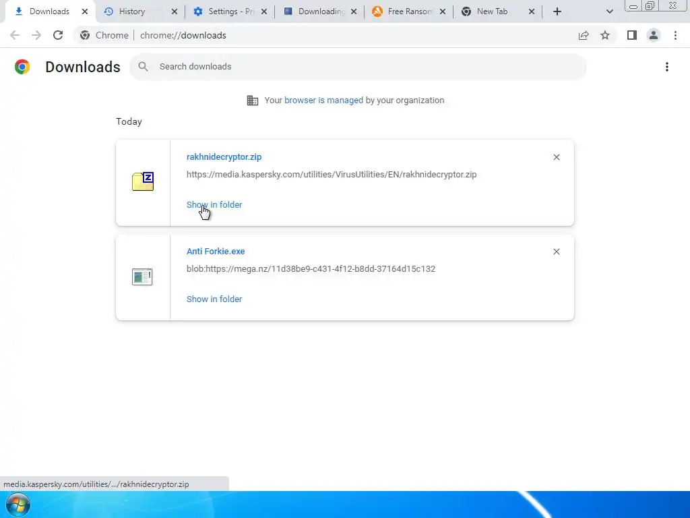Click the search magnifier icon in downloads

pos(143,67)
